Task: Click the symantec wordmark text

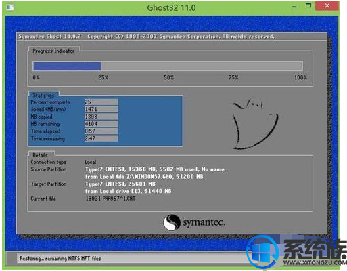Action: [204, 222]
